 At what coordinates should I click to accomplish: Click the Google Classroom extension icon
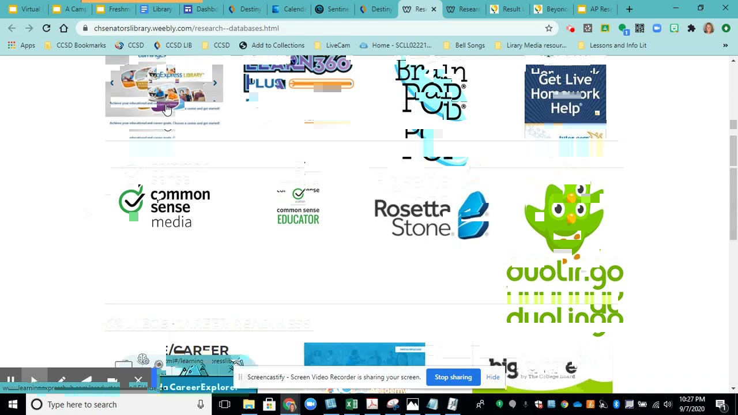pyautogui.click(x=605, y=28)
